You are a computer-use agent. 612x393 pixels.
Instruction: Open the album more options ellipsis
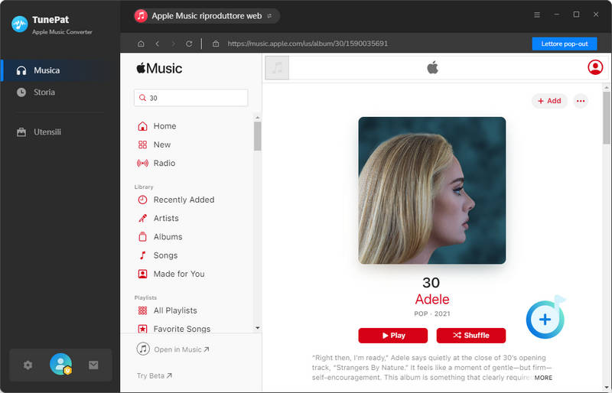[x=581, y=101]
